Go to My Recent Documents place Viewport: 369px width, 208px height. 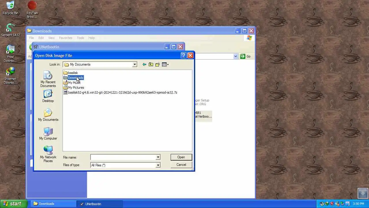tap(48, 79)
